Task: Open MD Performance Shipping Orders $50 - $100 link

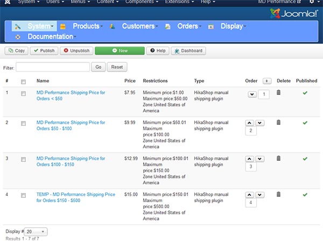Action: pos(71,125)
